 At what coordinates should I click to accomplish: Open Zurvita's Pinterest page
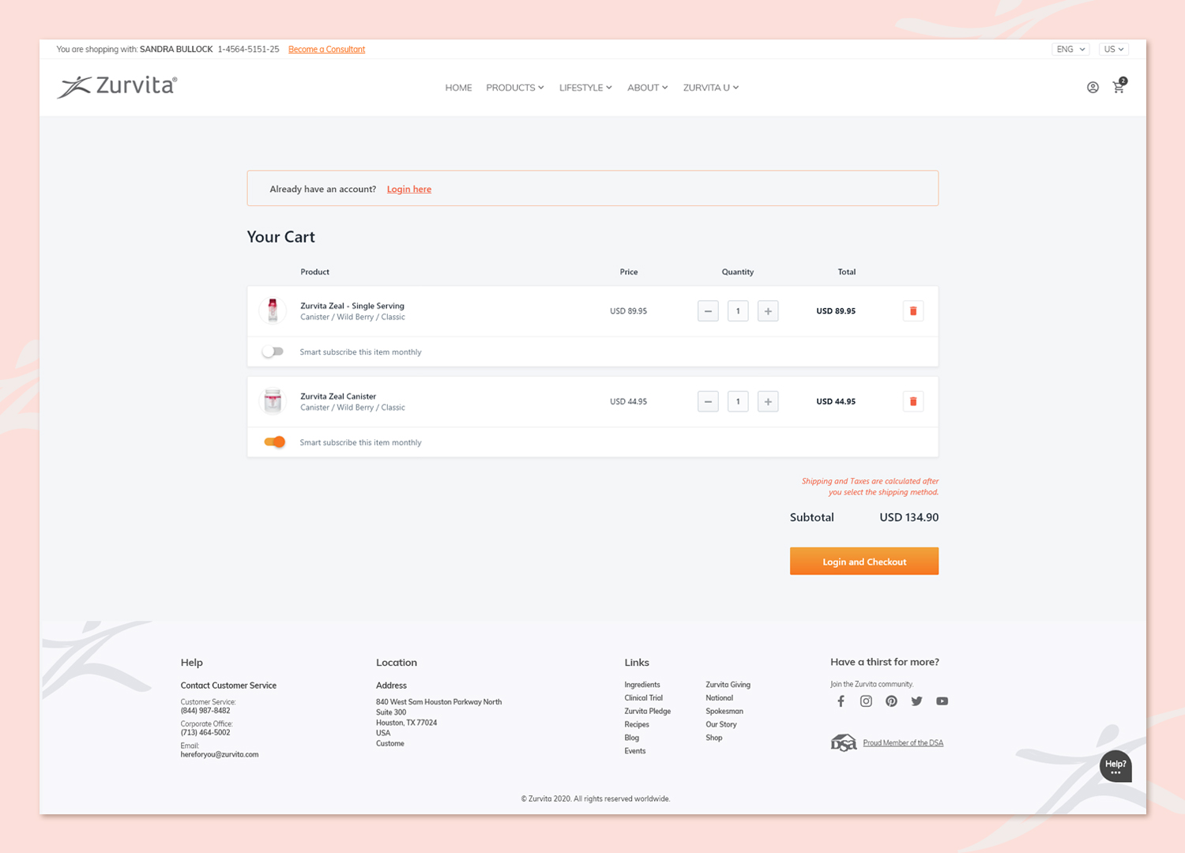[891, 701]
